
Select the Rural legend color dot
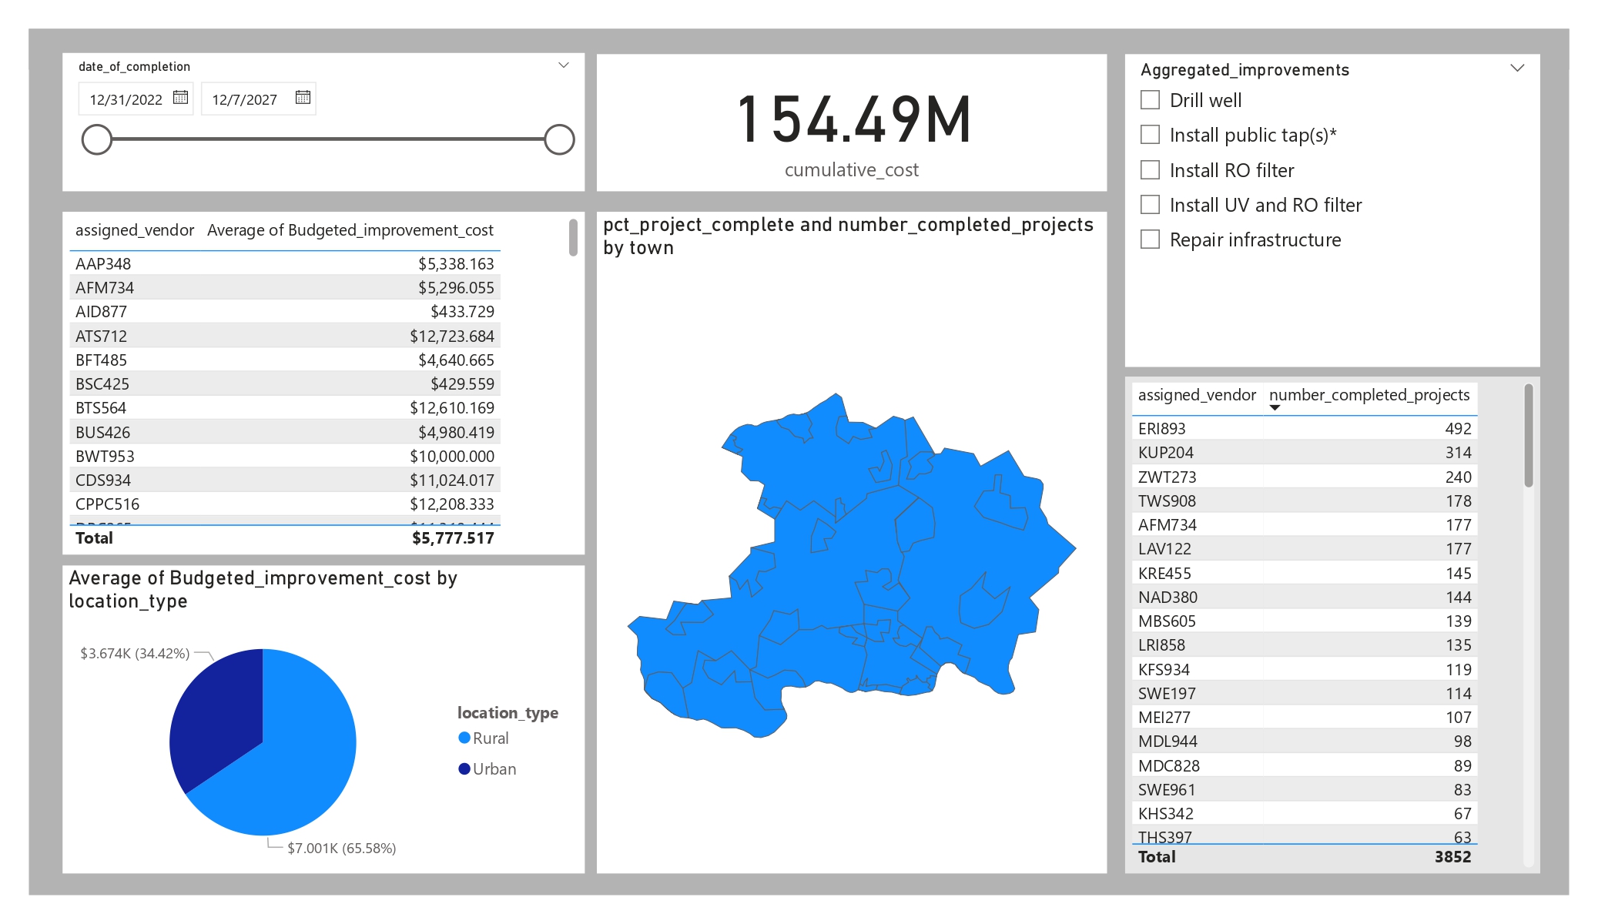pyautogui.click(x=464, y=738)
